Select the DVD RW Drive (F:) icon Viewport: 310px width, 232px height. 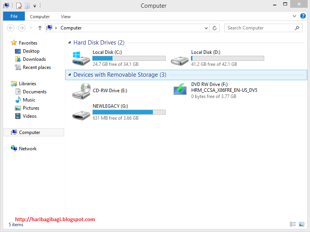tap(180, 89)
